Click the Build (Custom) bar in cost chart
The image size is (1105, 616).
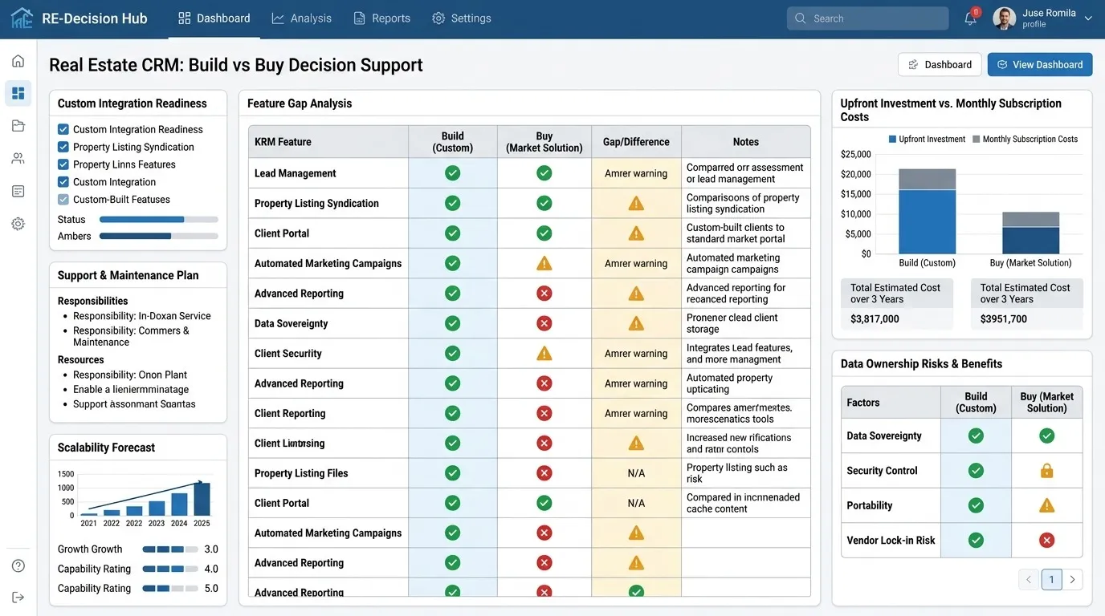tap(927, 212)
